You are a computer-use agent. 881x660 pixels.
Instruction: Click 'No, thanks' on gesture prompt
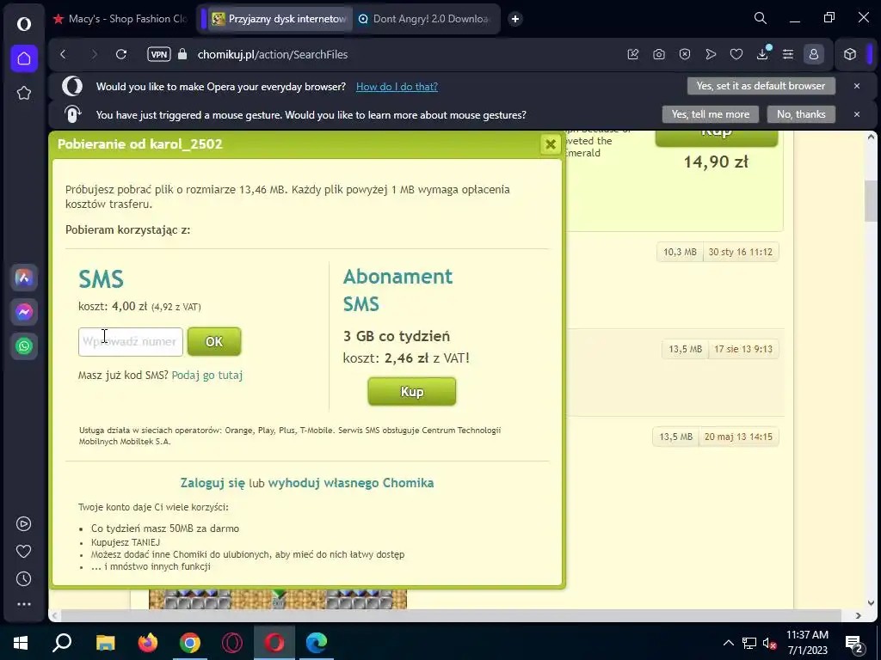(x=801, y=114)
